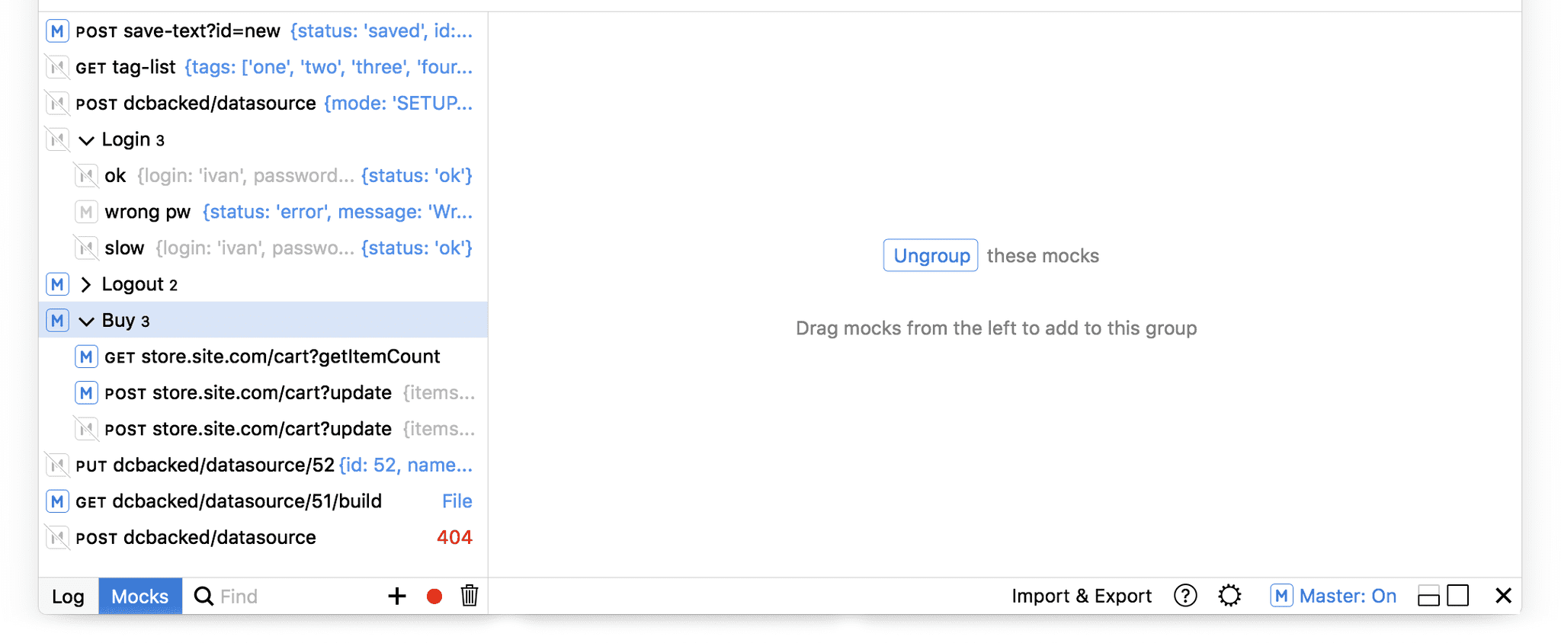1561x643 pixels.
Task: Collapse the Buy group
Action: (x=85, y=320)
